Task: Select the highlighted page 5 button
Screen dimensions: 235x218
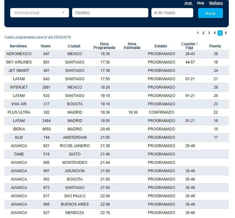Action: (x=220, y=33)
